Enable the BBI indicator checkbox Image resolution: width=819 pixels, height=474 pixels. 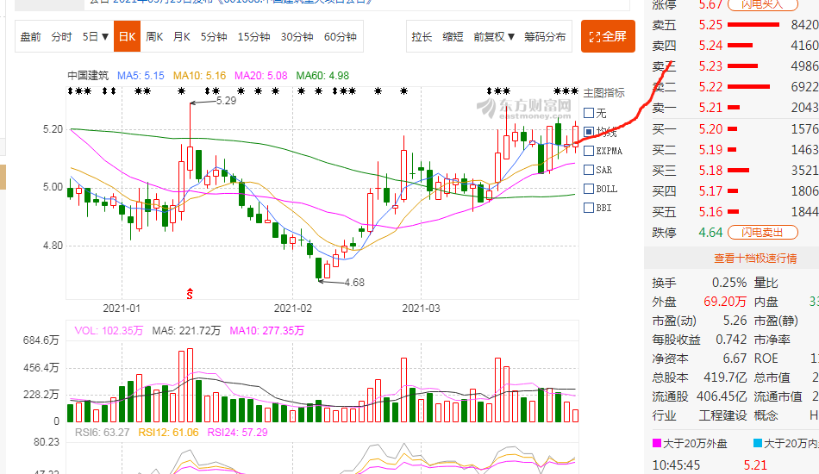(589, 208)
